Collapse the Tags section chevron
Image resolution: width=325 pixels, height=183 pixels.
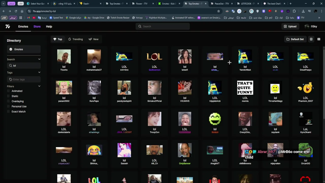(x=39, y=72)
